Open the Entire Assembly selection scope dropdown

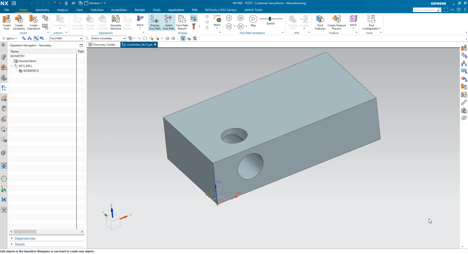(124, 38)
